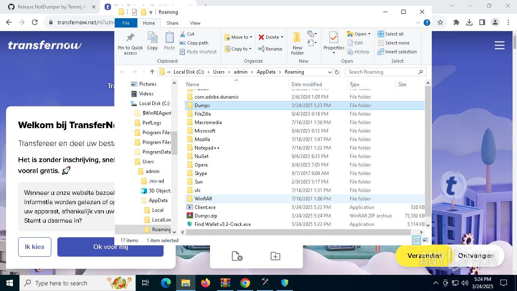Open WinRAR icon in taskbar
Viewport: 517px width, 291px height.
point(225,283)
